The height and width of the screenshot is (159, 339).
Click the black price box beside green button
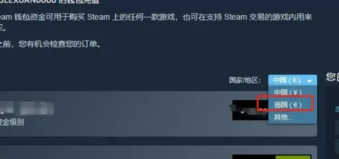click(254, 157)
